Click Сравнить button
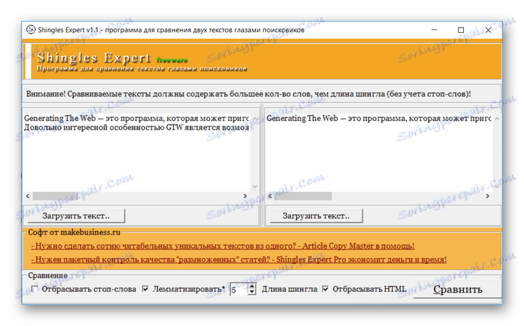Screen dimensions: 524x326 click(457, 289)
